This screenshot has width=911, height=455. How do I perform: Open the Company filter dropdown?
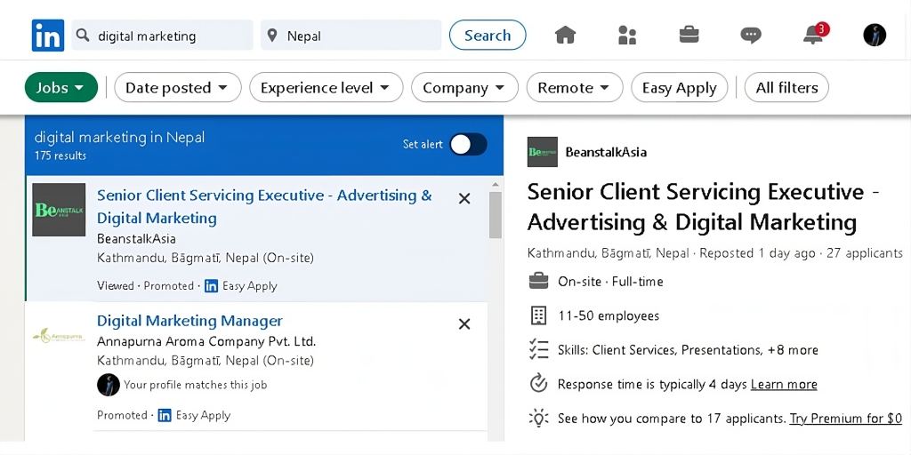click(x=464, y=88)
